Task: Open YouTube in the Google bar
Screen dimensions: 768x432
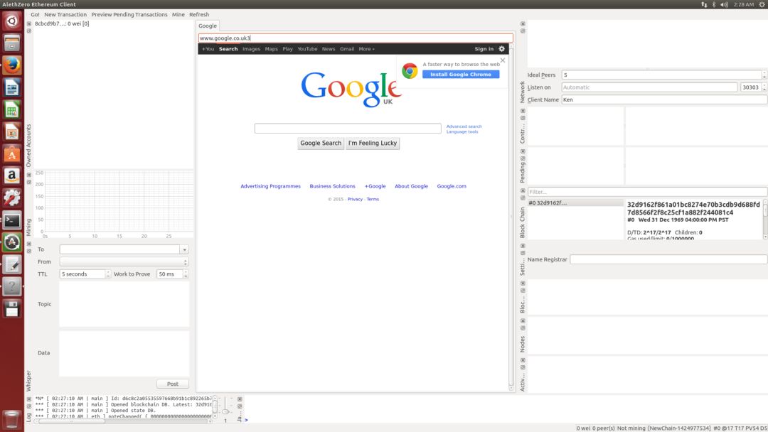Action: pyautogui.click(x=307, y=49)
